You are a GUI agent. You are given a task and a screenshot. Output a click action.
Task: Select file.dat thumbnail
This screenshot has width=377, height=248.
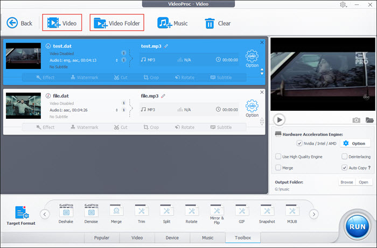click(23, 105)
